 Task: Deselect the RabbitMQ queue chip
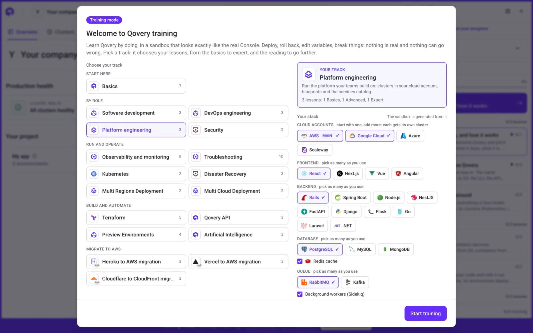(x=318, y=282)
